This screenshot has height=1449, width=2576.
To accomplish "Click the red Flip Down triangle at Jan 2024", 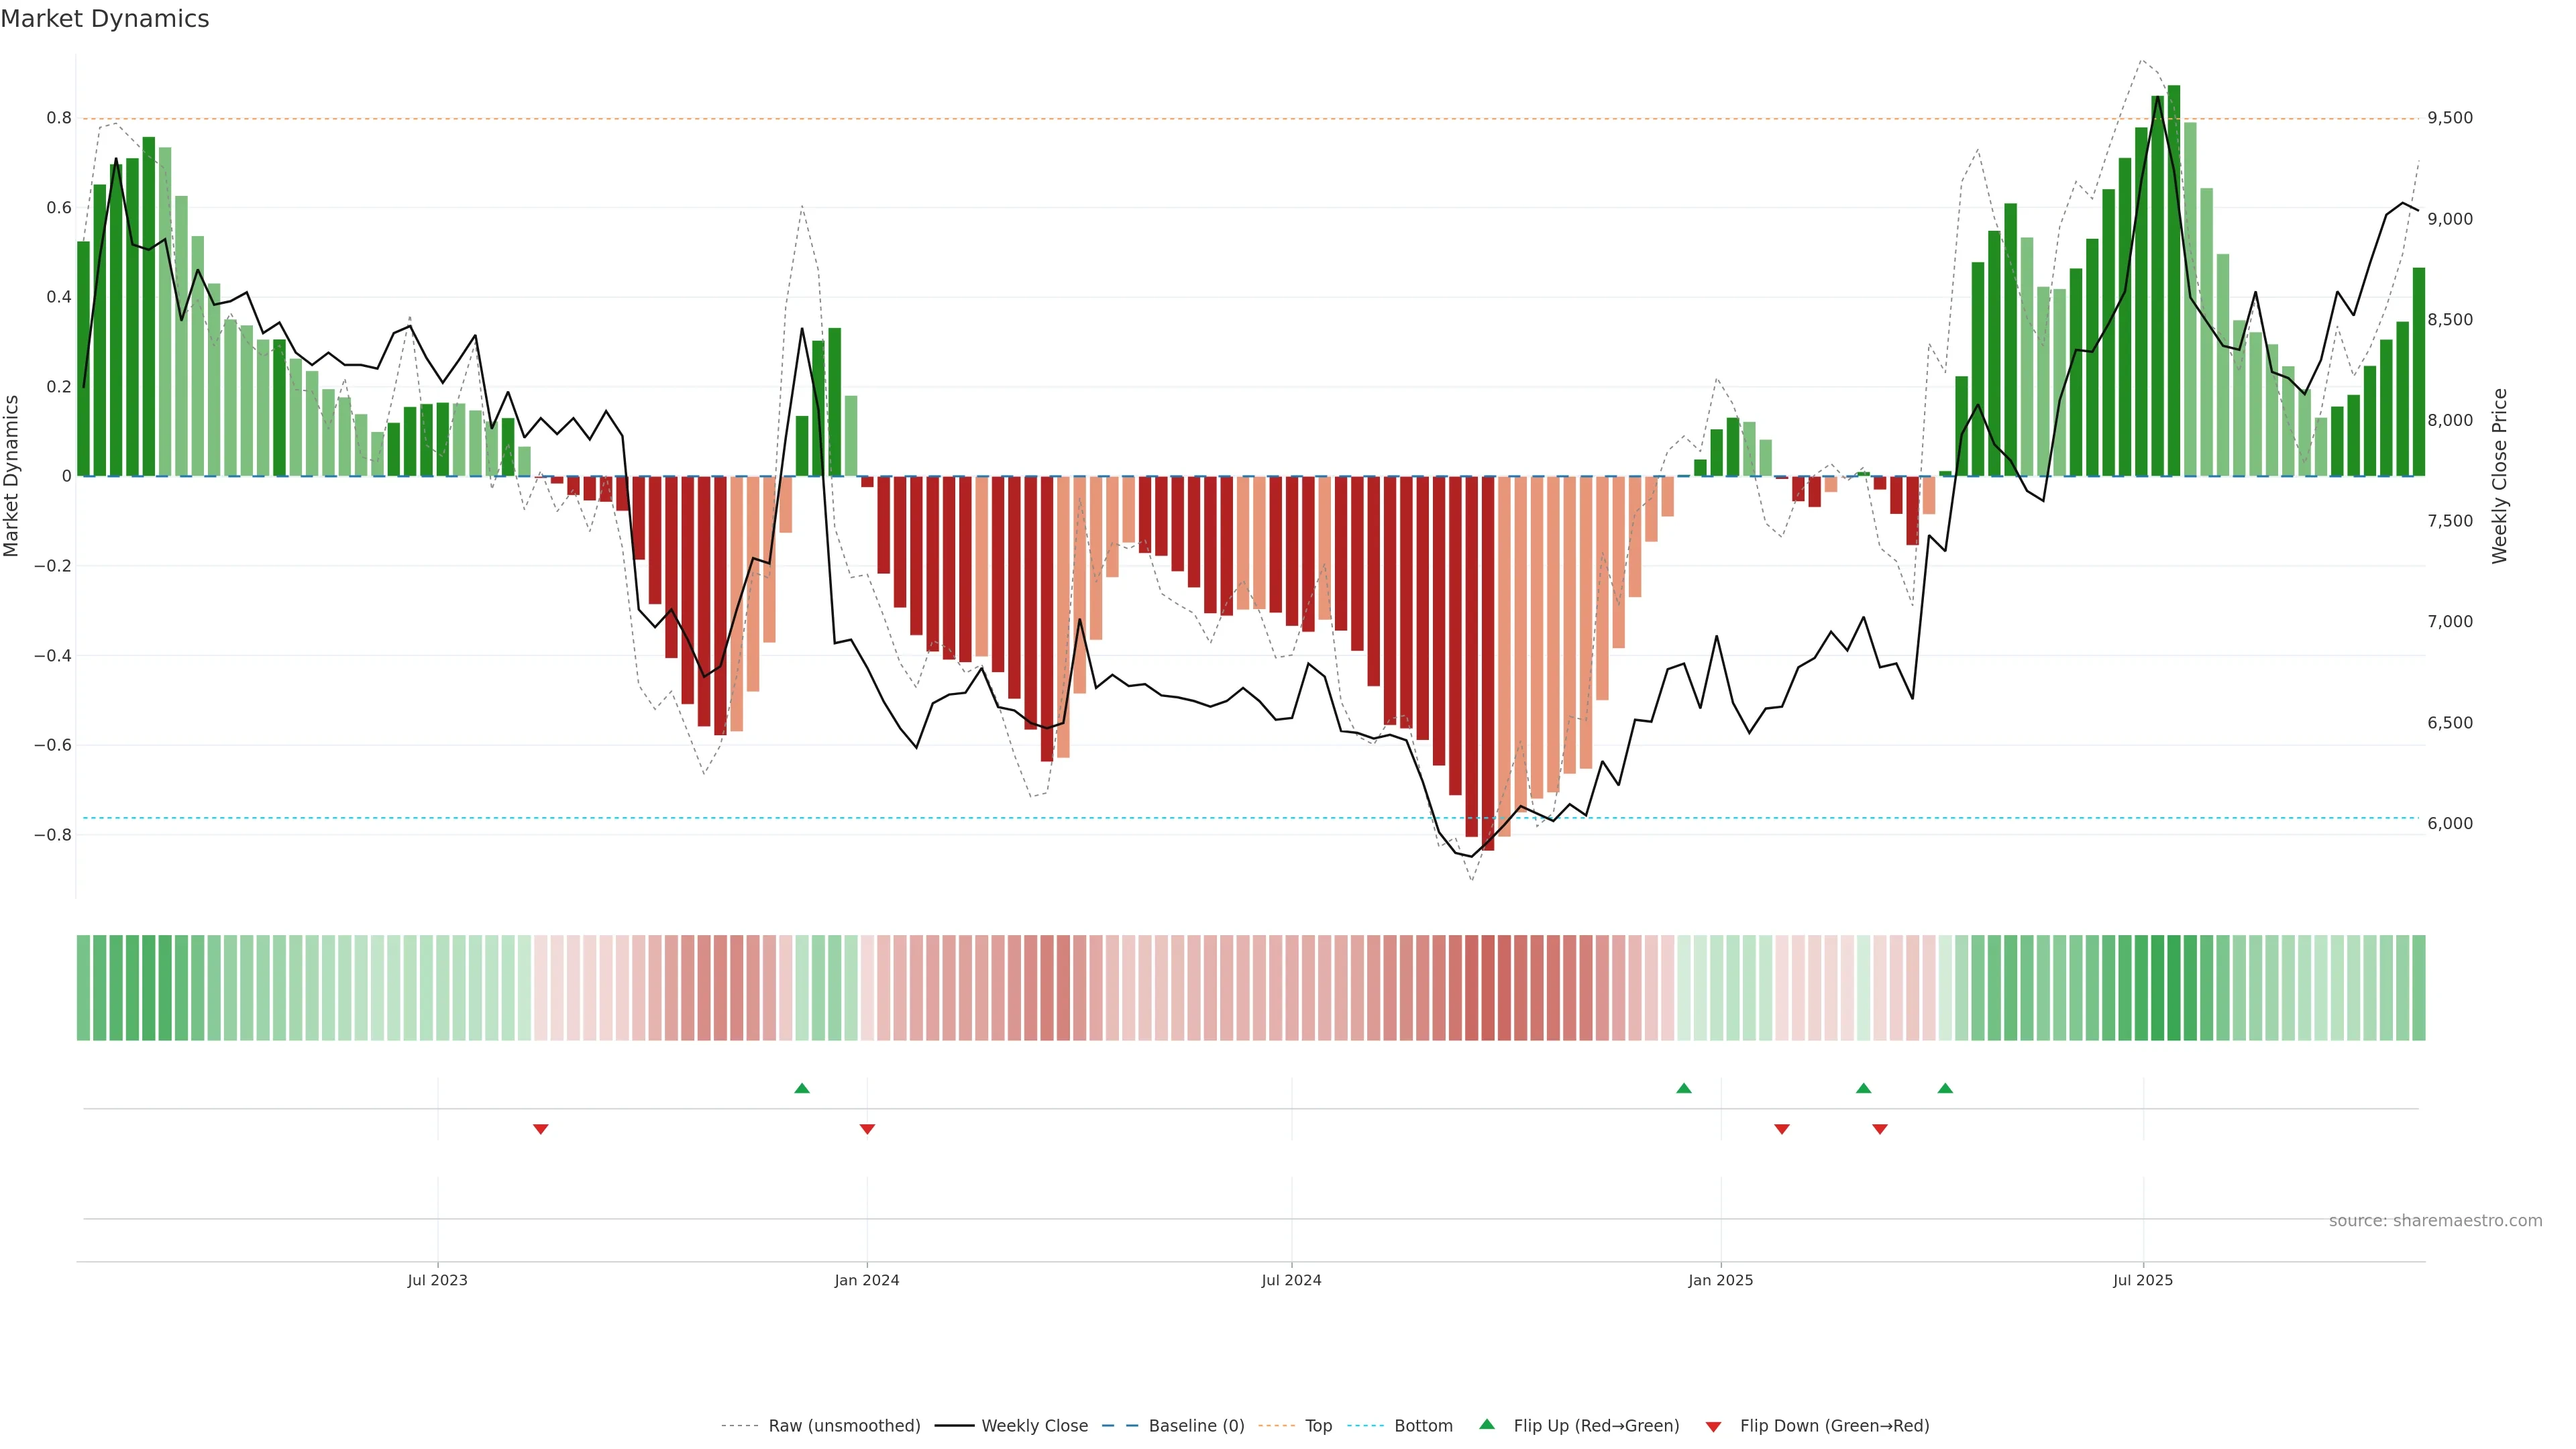I will point(867,1129).
